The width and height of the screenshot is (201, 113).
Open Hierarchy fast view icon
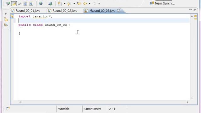coord(6,25)
